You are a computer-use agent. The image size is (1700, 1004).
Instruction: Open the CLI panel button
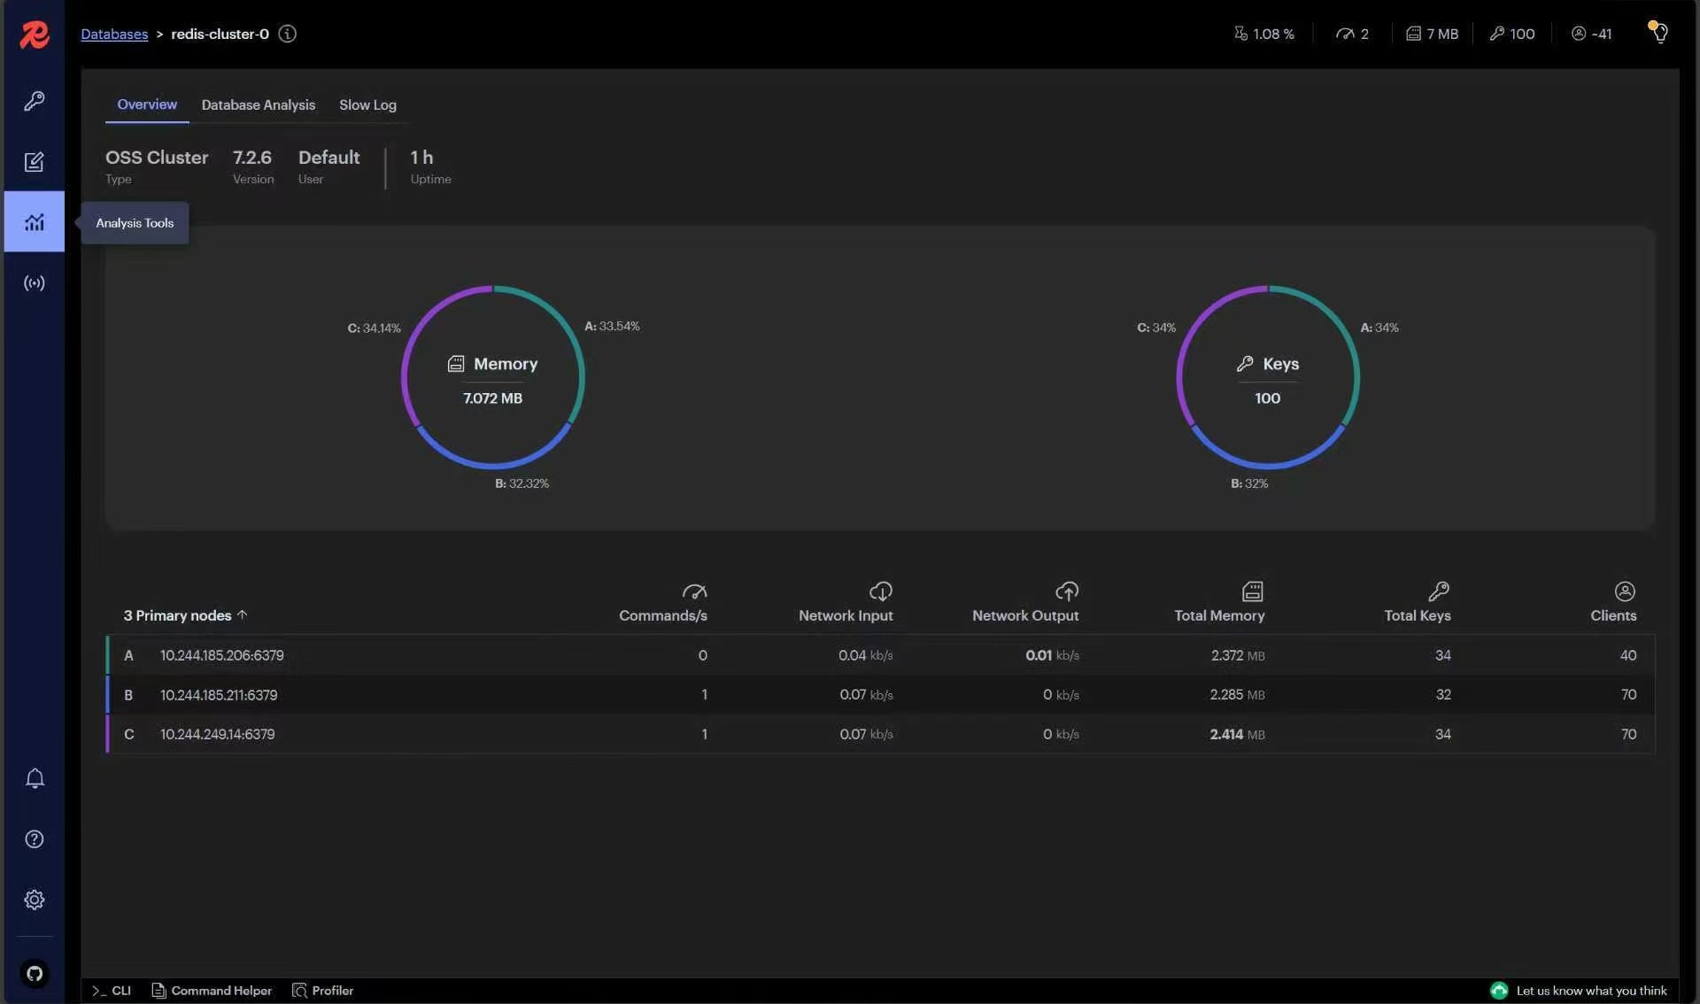point(112,990)
